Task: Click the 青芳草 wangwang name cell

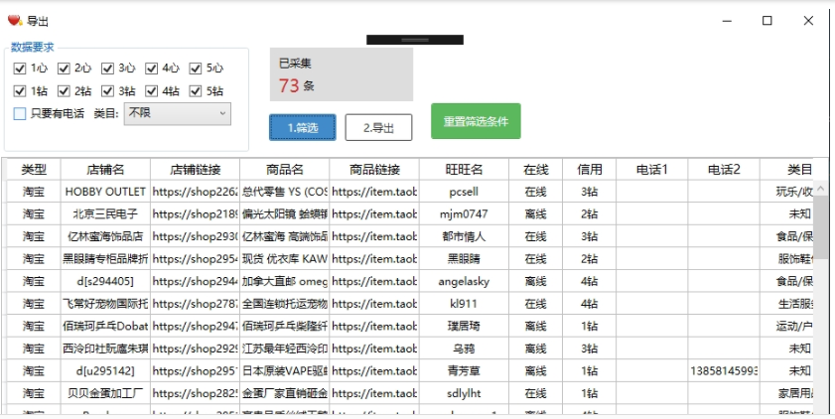Action: coord(464,370)
